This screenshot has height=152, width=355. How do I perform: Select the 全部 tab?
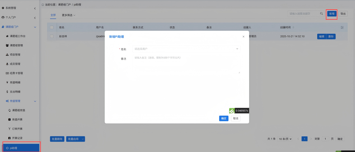click(x=53, y=15)
